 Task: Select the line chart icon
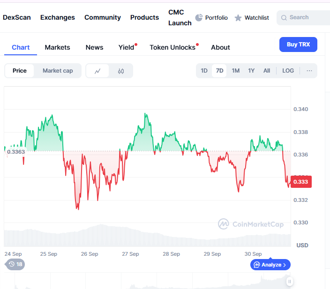[x=97, y=71]
